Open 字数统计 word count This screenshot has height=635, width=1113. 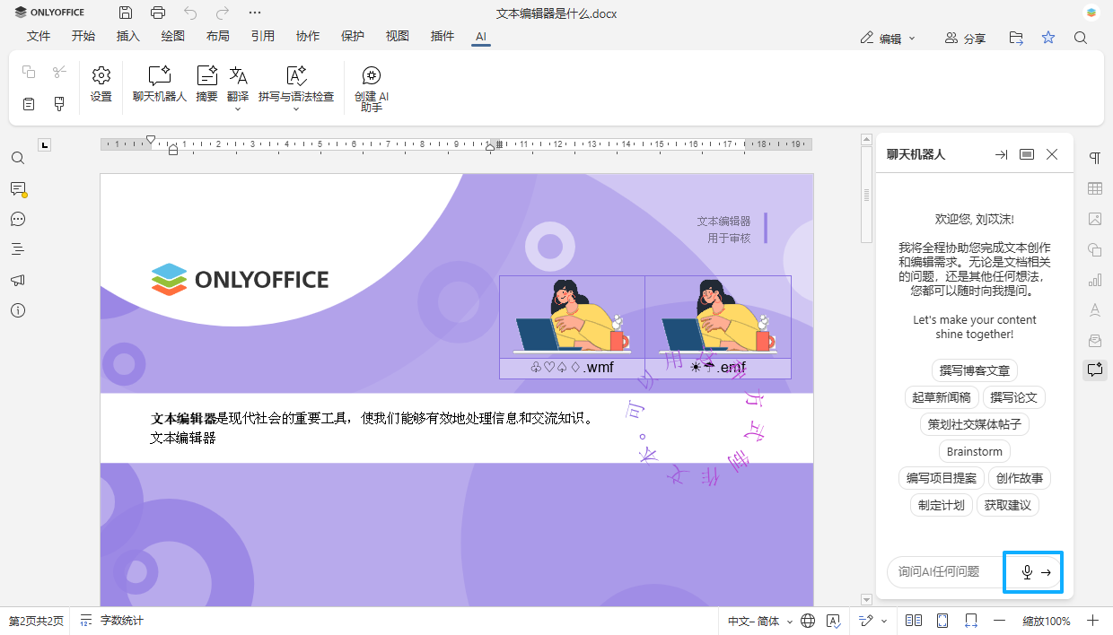click(x=119, y=620)
